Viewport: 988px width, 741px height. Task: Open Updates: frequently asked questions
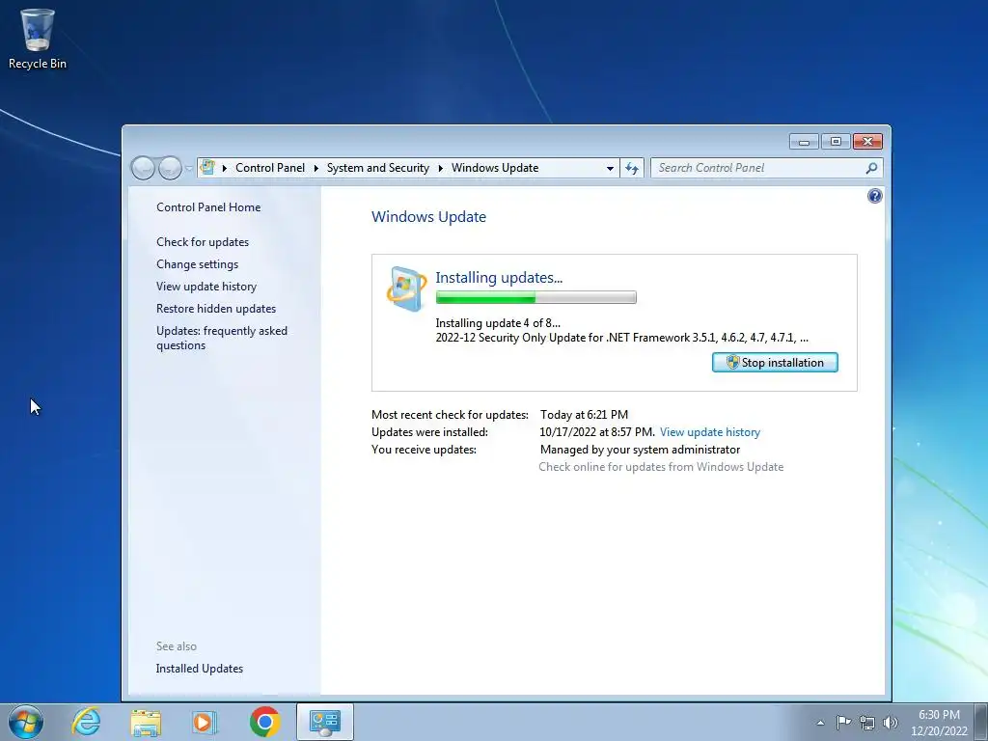click(x=222, y=338)
